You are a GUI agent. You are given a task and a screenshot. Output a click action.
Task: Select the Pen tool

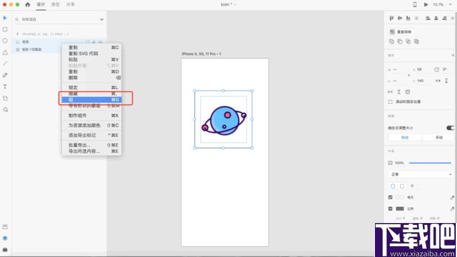pos(5,75)
